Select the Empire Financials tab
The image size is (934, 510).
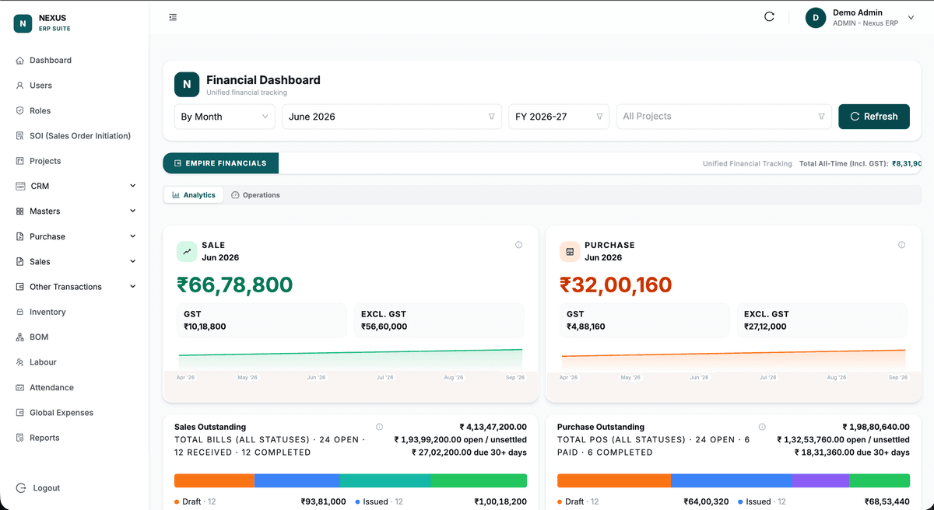coord(220,163)
